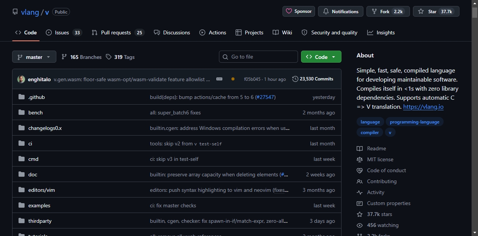
Task: Click the folder icon for bench
Action: 22,113
